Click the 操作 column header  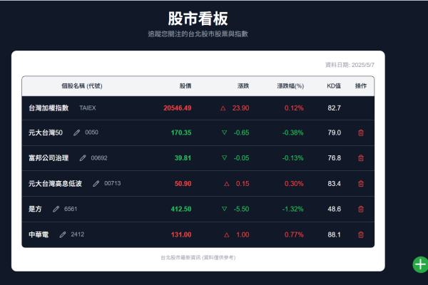(x=361, y=86)
